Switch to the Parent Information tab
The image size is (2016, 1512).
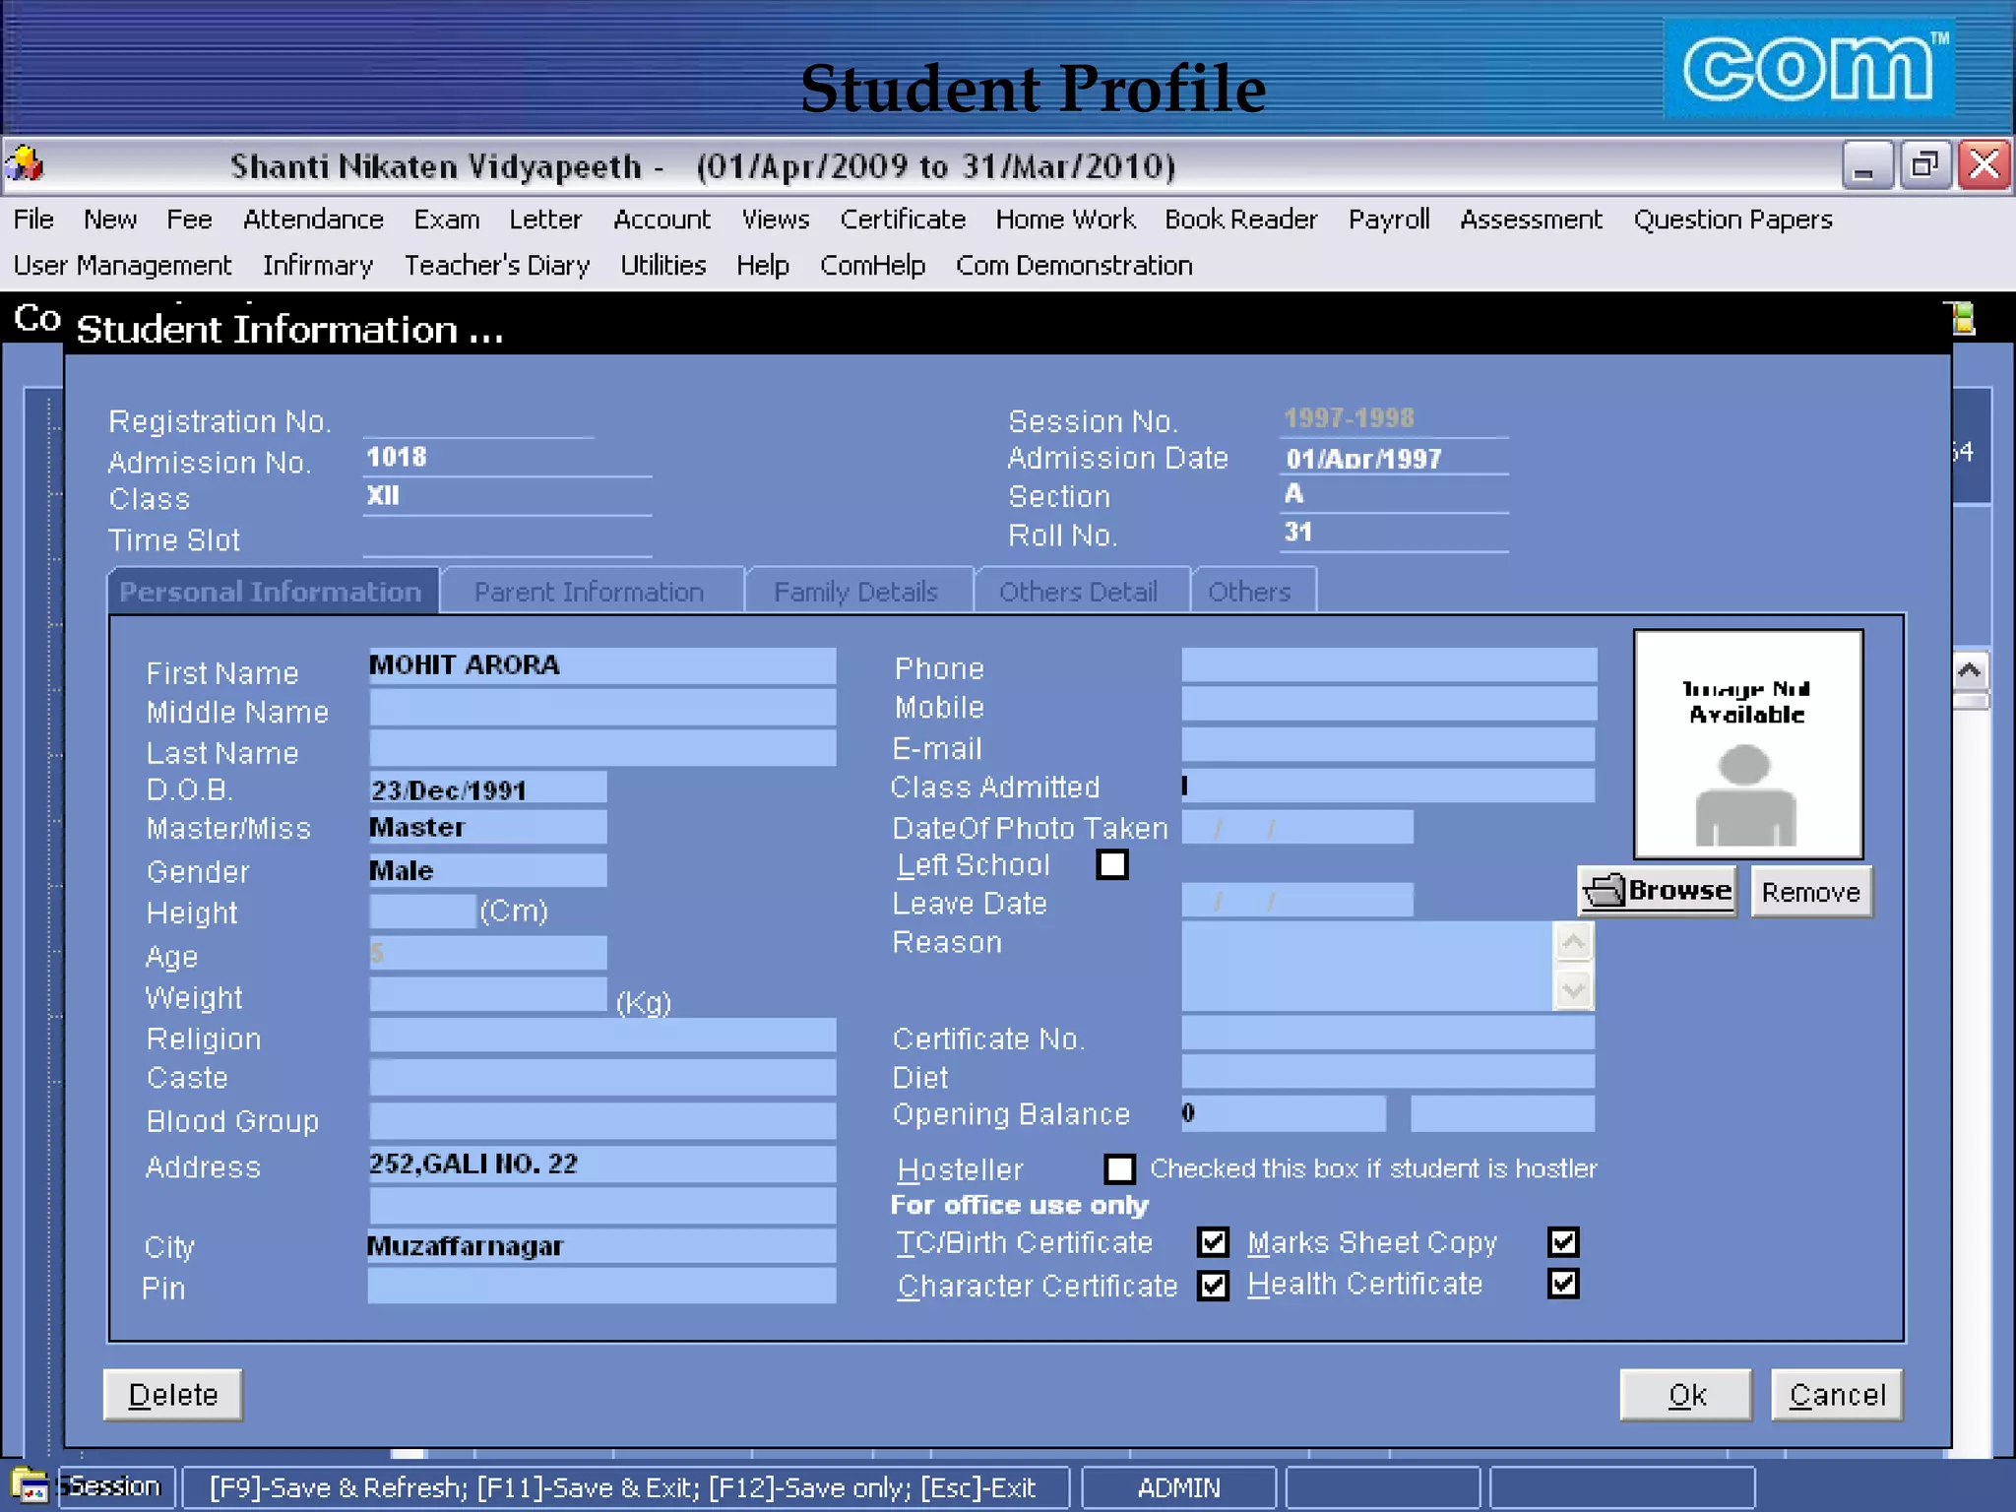pos(593,591)
